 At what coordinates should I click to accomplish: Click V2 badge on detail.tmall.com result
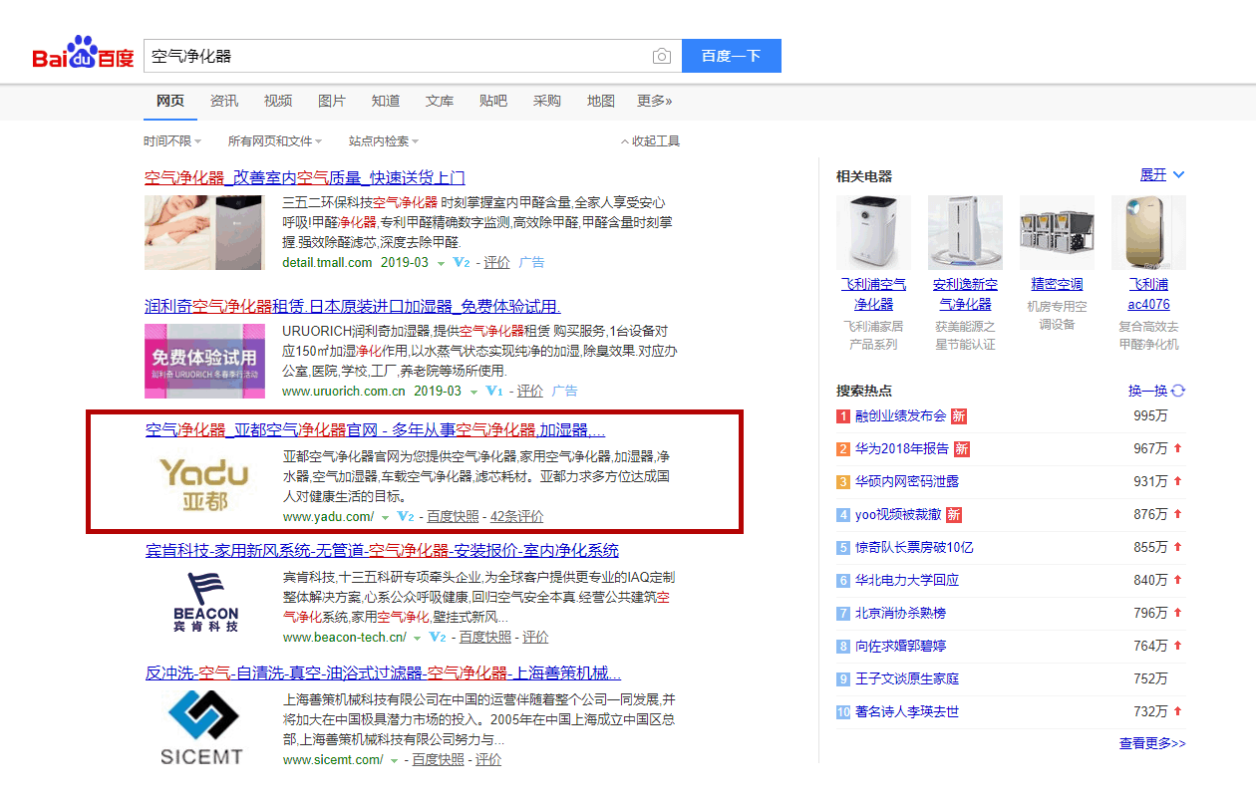click(461, 263)
